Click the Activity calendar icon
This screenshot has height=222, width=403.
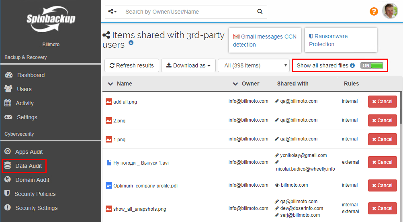[x=8, y=103]
